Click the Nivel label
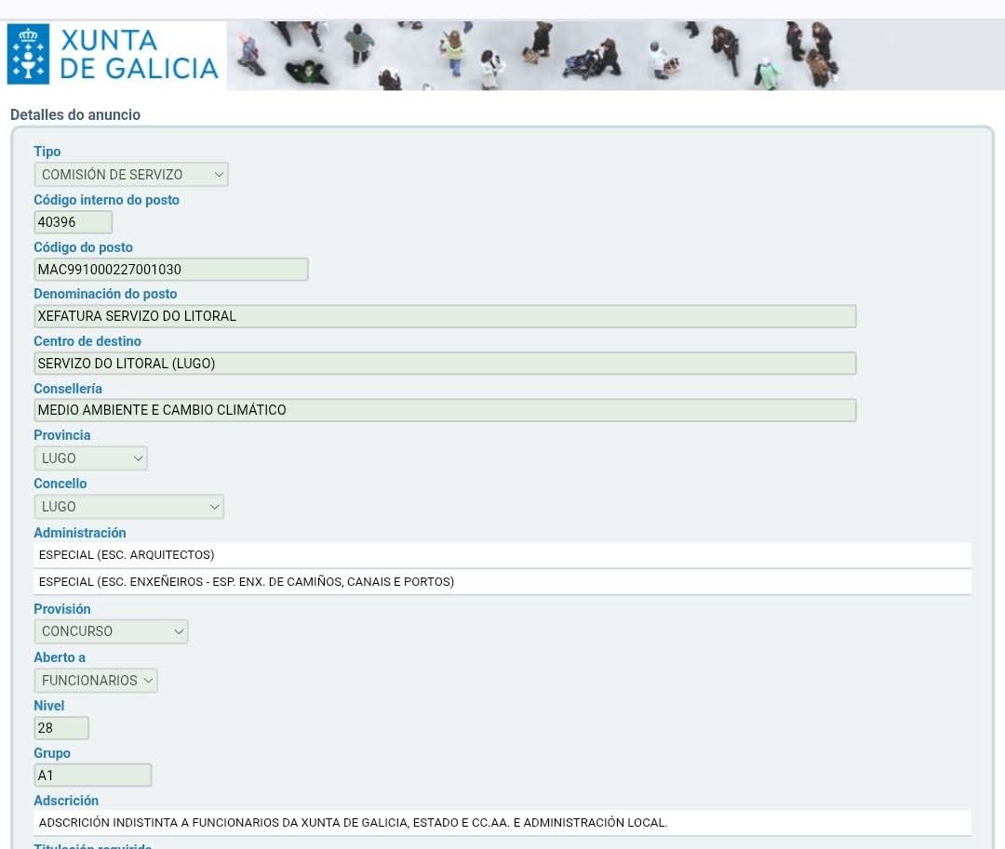Screen dimensions: 1005x849 pyautogui.click(x=49, y=706)
